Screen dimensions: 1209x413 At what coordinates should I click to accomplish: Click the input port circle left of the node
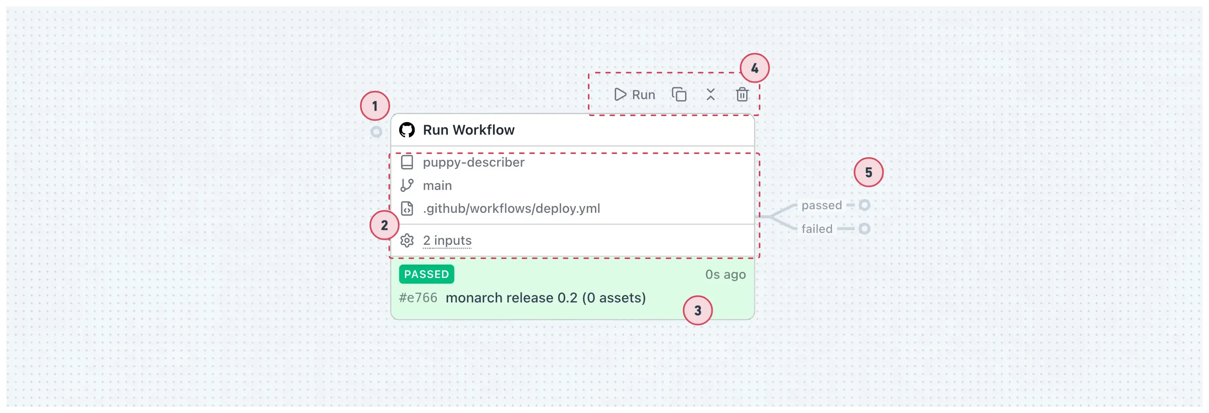pyautogui.click(x=376, y=132)
